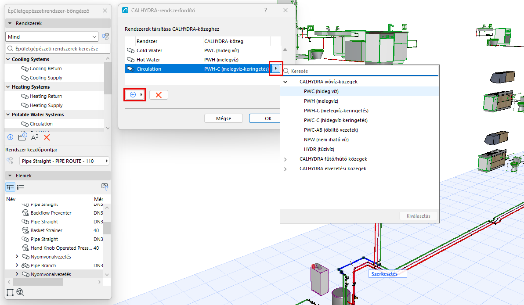Select Hot Water row in CALHYDRA dialog
Image resolution: width=524 pixels, height=305 pixels.
click(203, 60)
